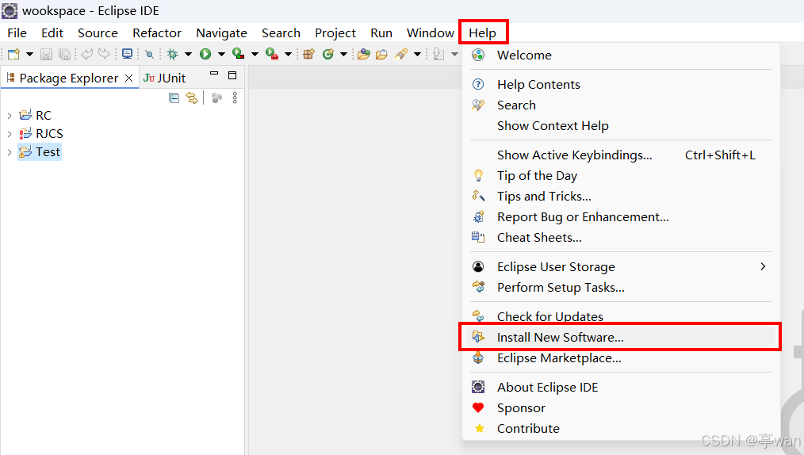
Task: Open Package Explorer View Menu (three dots)
Action: point(235,97)
